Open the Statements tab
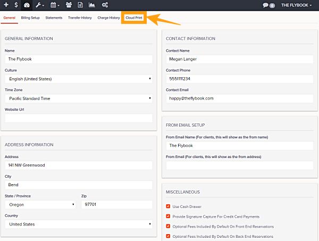Image resolution: width=319 pixels, height=241 pixels. 54,18
